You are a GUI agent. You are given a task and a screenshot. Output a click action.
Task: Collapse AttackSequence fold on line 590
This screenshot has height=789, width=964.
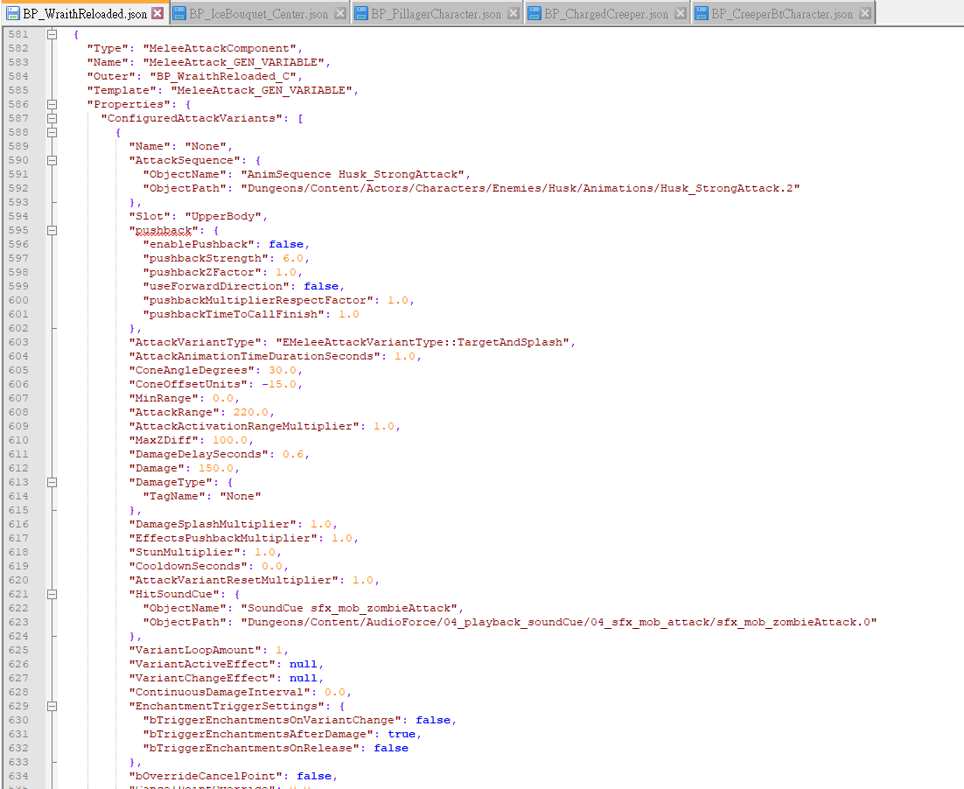(52, 160)
